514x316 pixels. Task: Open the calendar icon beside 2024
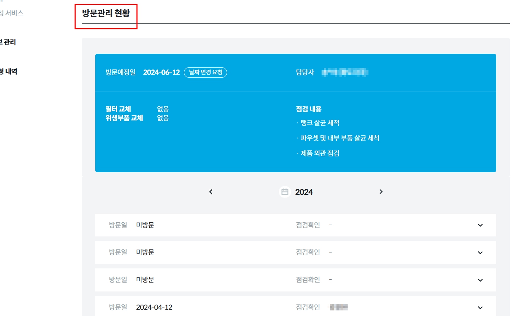coord(285,192)
